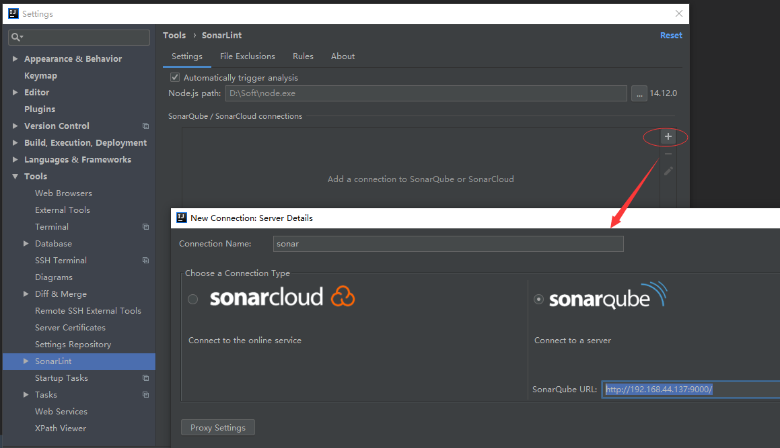The height and width of the screenshot is (448, 780).
Task: Click the SonarCloud logo
Action: point(282,297)
